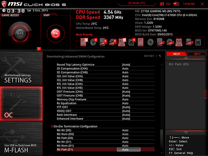Switch to EZ Mode (F7)
Image resolution: width=208 pixels, height=156 pixels.
pyautogui.click(x=137, y=3)
